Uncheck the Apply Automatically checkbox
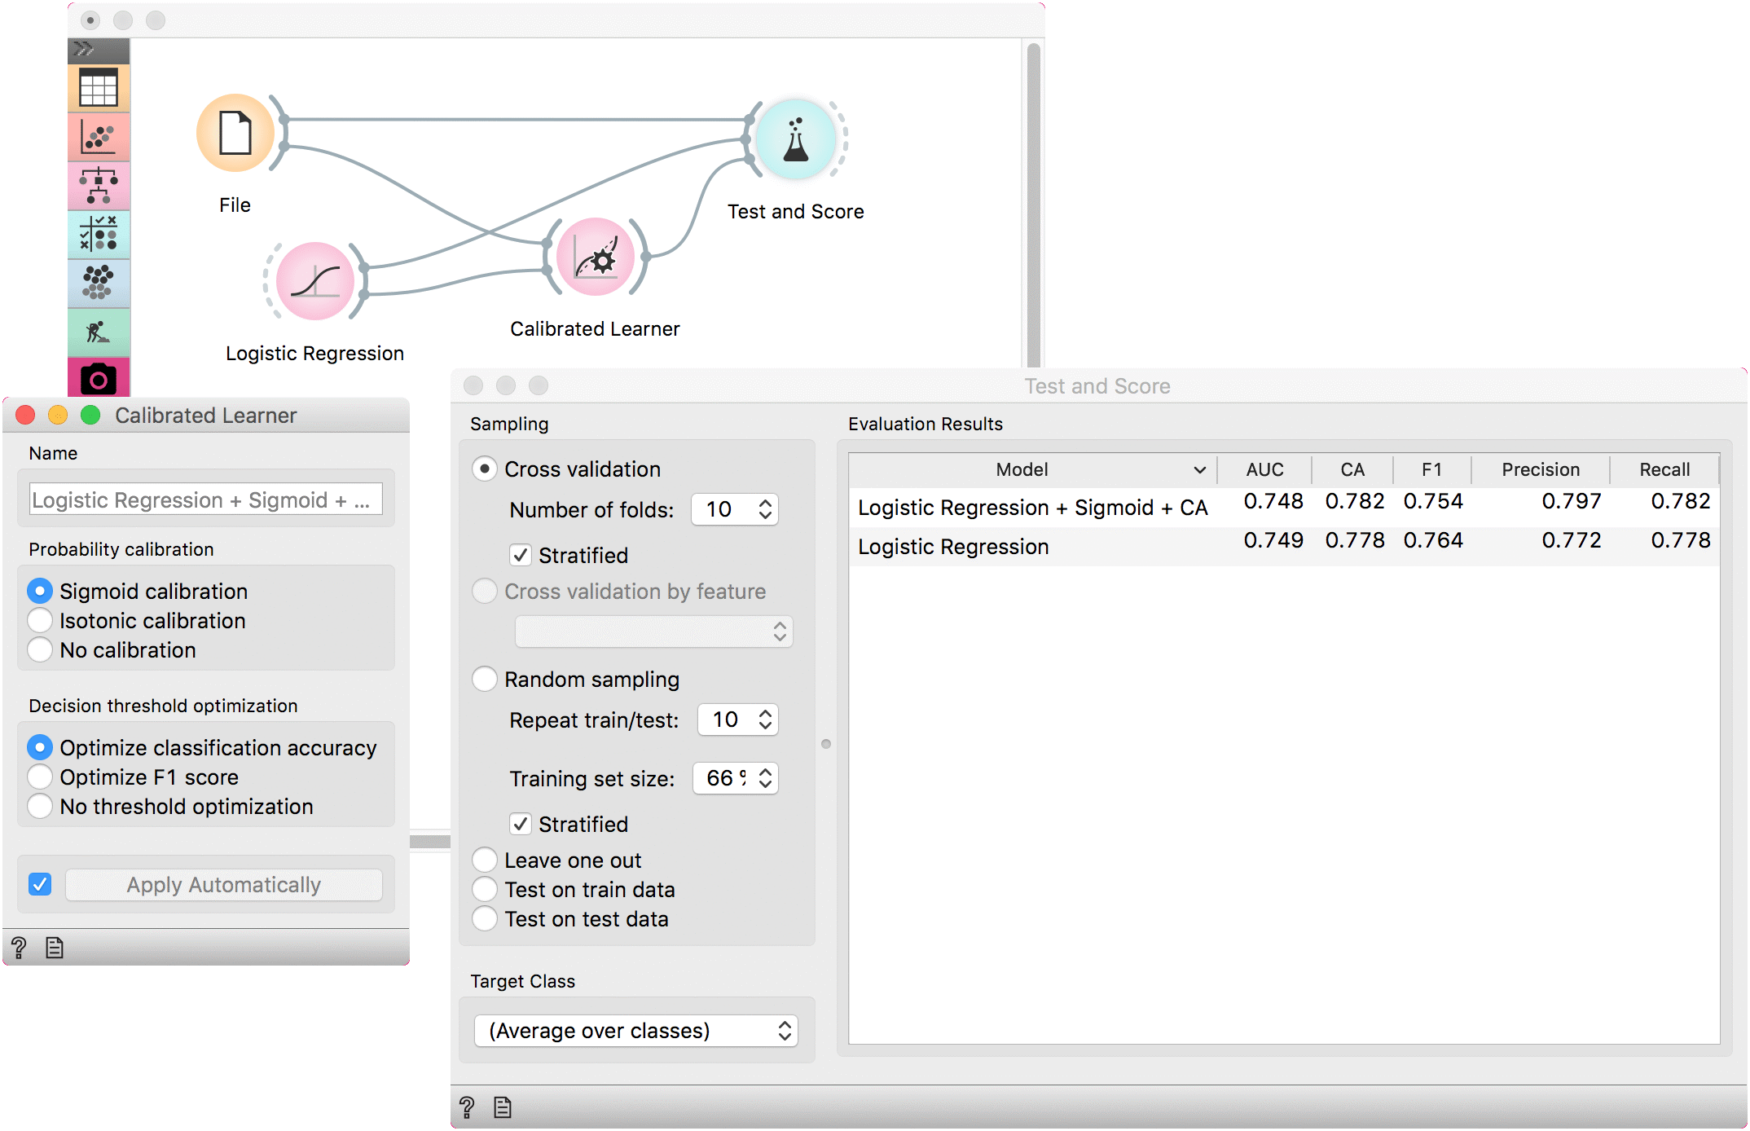Image resolution: width=1750 pixels, height=1131 pixels. point(40,884)
